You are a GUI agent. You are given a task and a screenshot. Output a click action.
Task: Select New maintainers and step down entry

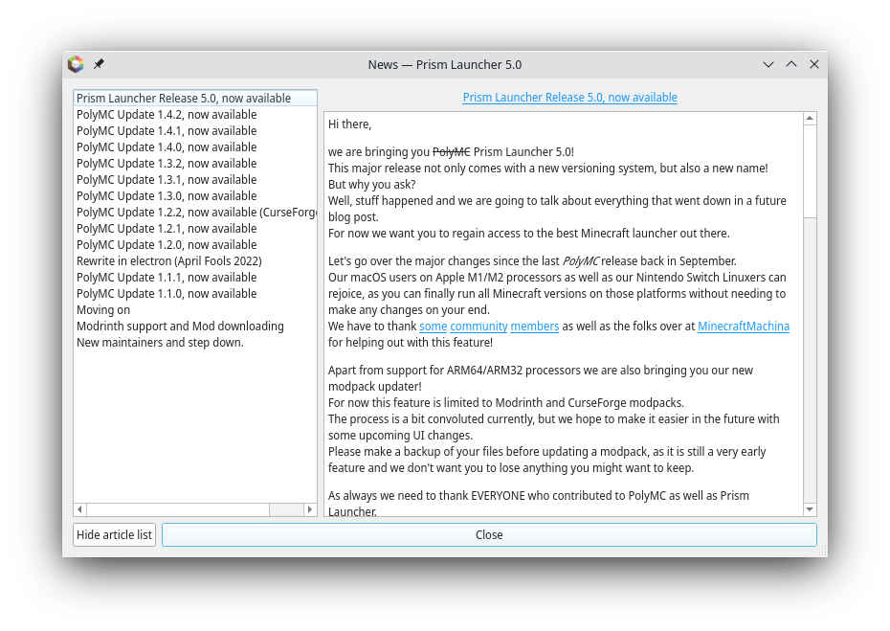click(160, 343)
